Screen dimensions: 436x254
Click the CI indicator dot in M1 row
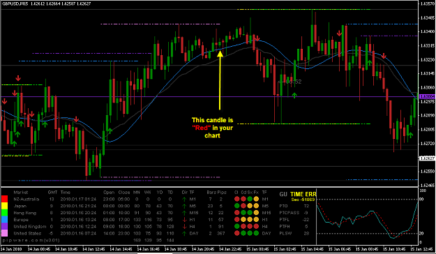[236, 199]
